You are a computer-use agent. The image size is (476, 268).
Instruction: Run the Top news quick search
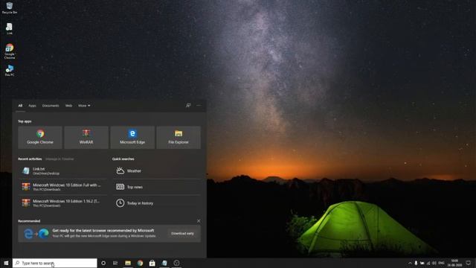157,187
